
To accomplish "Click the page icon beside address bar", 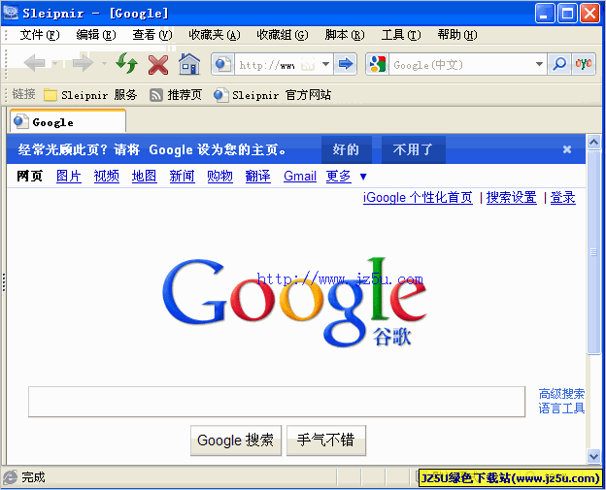I will 222,64.
